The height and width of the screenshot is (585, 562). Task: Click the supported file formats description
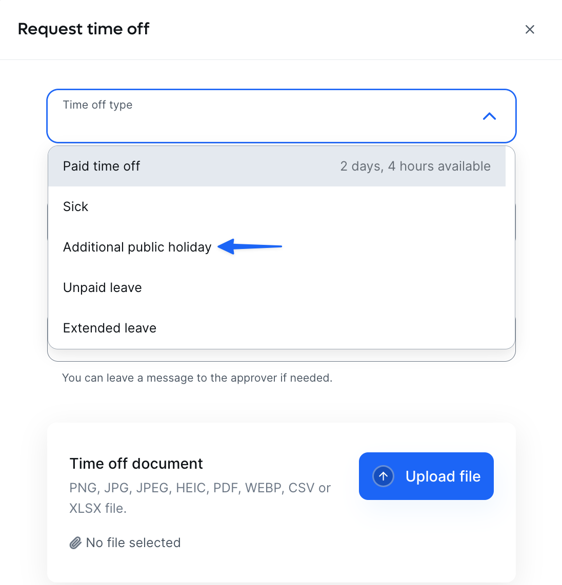coord(200,498)
